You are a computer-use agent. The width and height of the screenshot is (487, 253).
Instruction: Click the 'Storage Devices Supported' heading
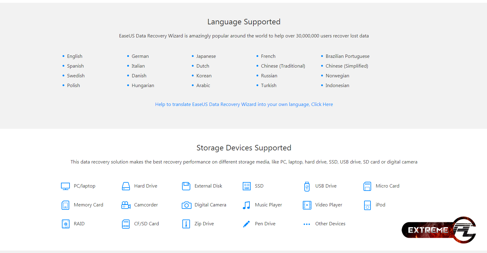point(244,148)
